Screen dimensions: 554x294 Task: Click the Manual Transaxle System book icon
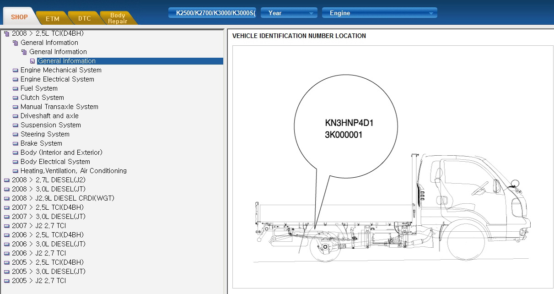(15, 107)
